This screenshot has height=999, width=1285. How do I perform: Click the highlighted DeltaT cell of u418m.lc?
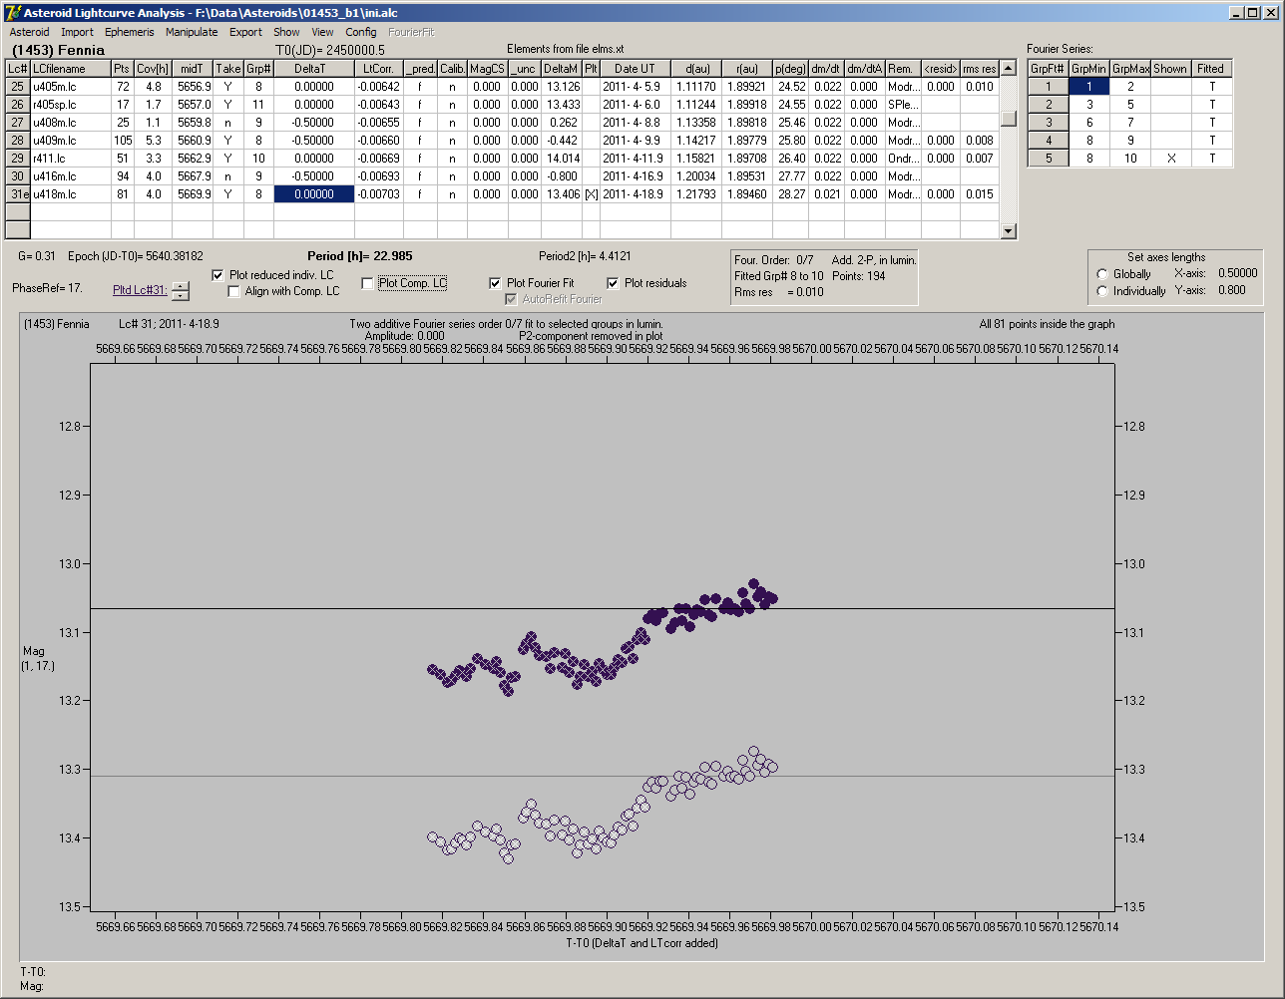point(314,194)
